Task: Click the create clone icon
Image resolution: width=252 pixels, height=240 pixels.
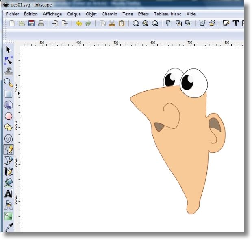Action: 178,24
